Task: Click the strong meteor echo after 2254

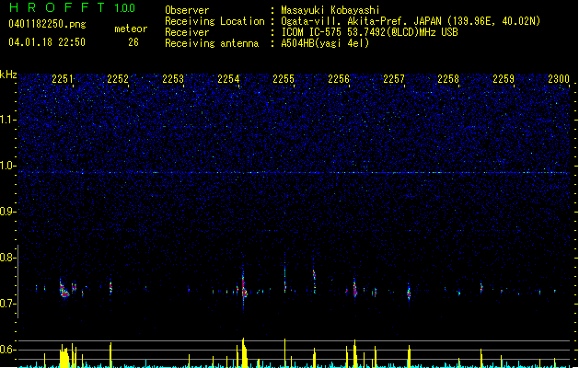Action: (x=244, y=288)
